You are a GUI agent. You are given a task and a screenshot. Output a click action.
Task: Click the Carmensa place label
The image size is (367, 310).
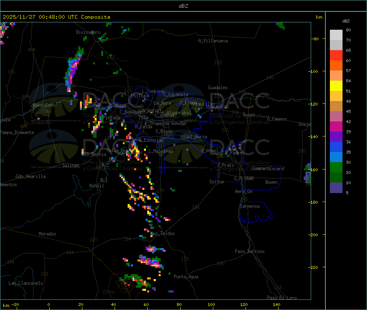250,206
